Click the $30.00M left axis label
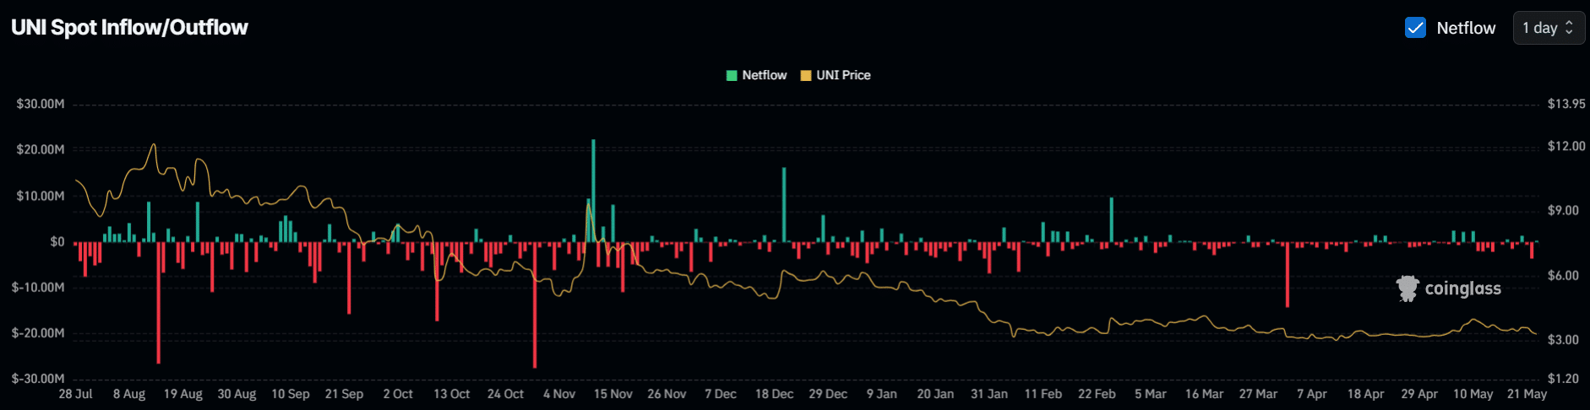 [41, 104]
